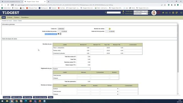This screenshot has width=183, height=103.
Task: Click the magnifier search icon
Action: coord(106,12)
